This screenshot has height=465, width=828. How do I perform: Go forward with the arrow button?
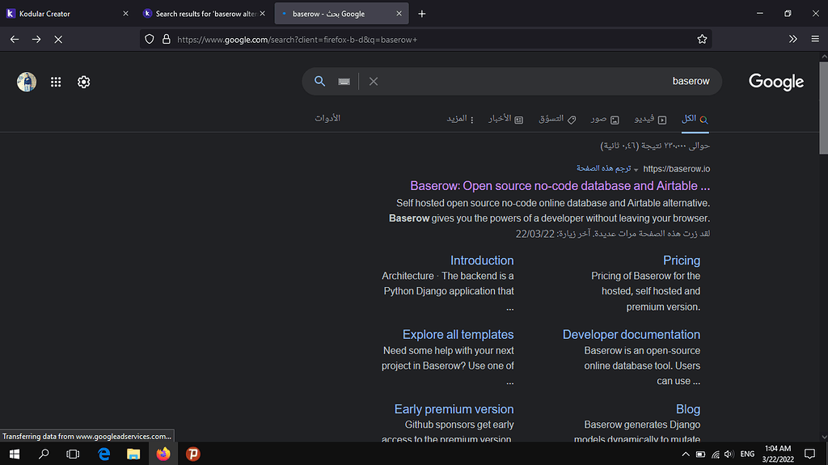click(x=36, y=39)
